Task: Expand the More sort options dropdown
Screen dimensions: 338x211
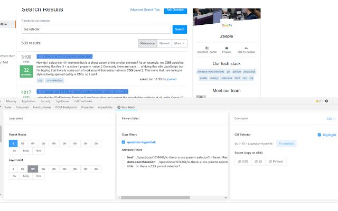Action: pyautogui.click(x=180, y=43)
